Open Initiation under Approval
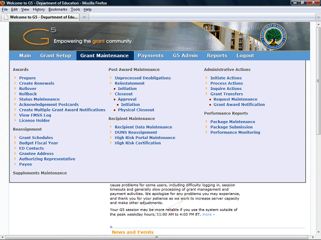Screen dimensions: 321x240 click(x=130, y=104)
